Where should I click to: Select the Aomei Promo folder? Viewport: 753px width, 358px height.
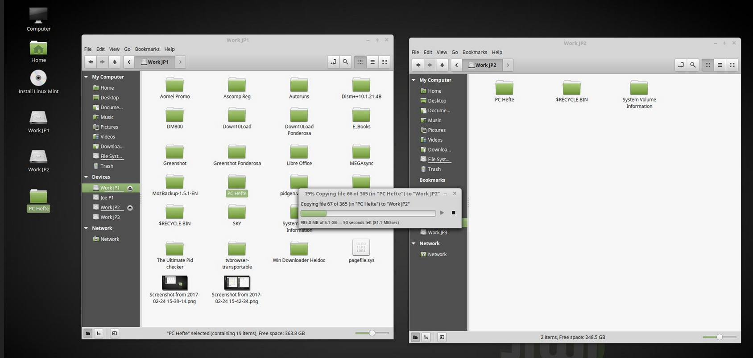[x=175, y=88]
